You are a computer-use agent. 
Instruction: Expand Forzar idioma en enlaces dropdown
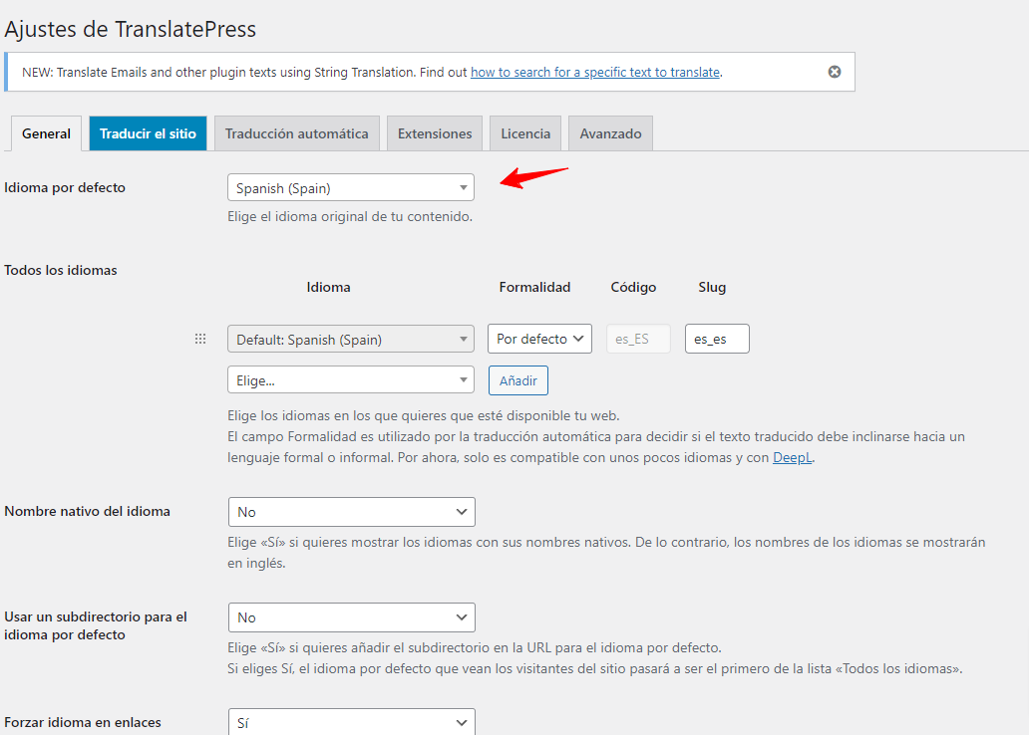coord(352,722)
